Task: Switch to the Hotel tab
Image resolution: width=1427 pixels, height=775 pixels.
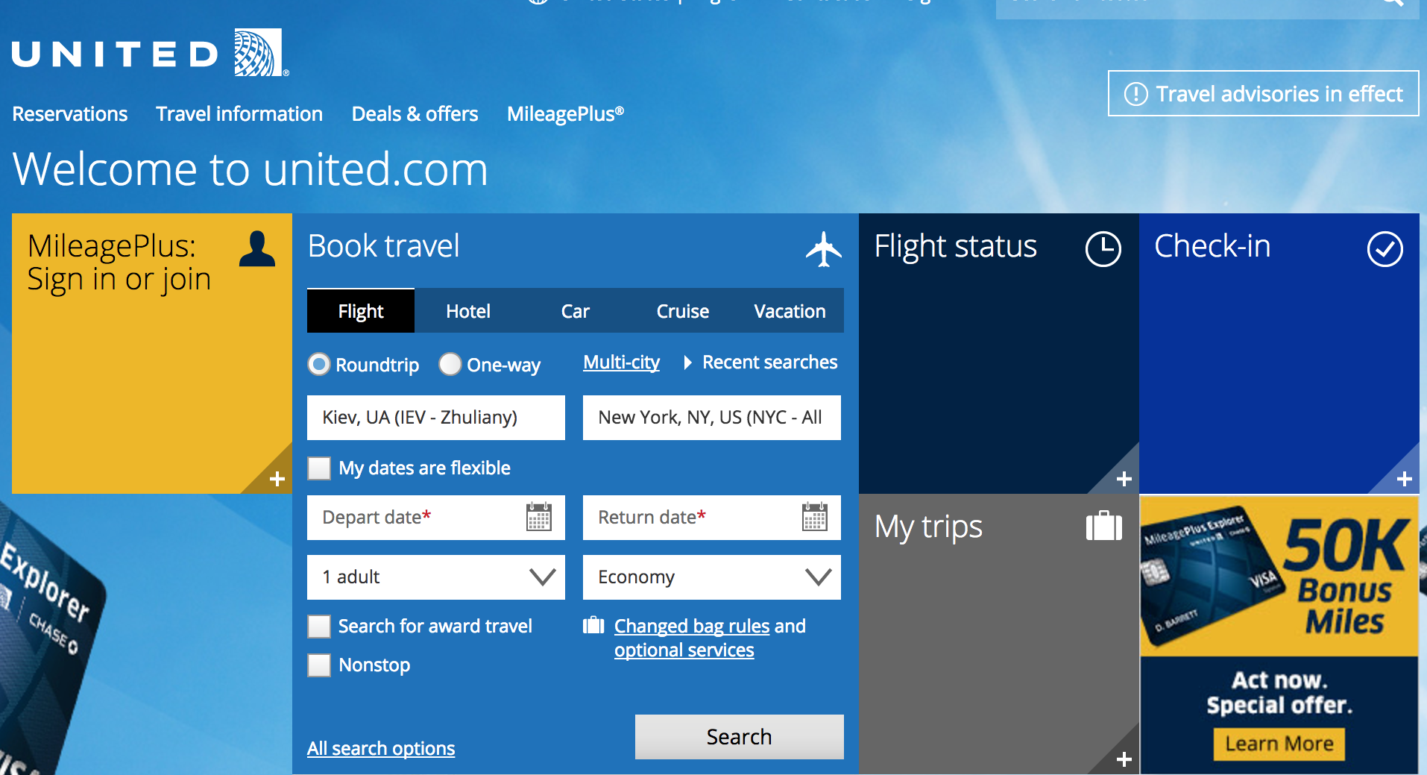Action: tap(468, 311)
